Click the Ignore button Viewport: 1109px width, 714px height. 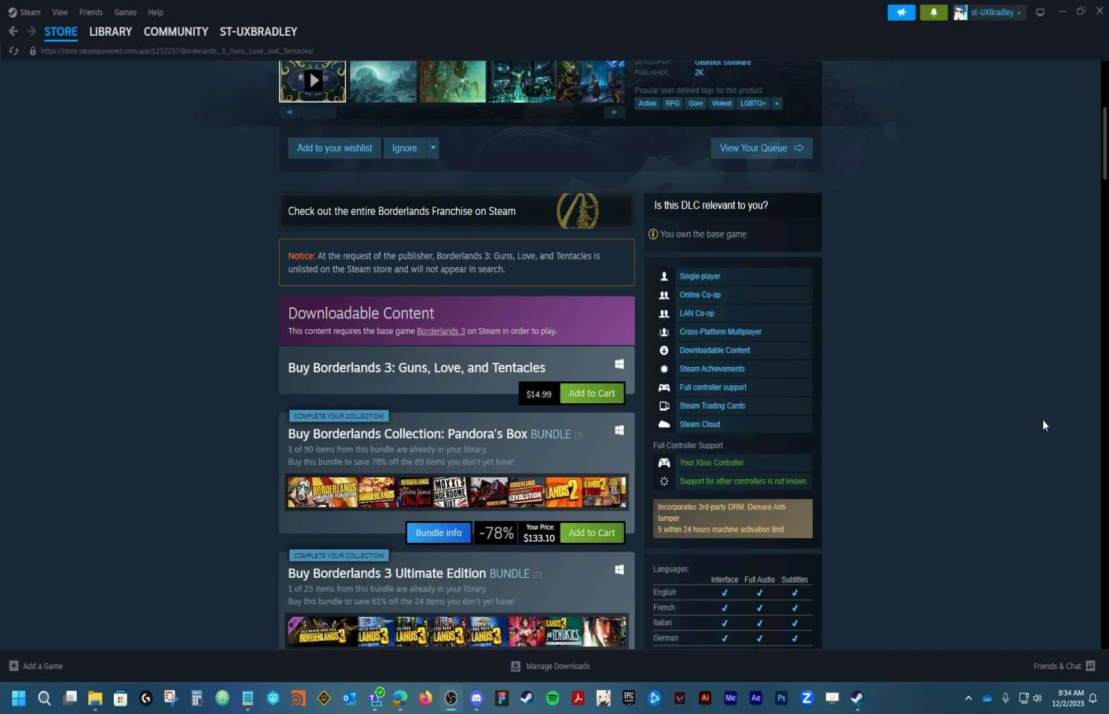(x=404, y=148)
